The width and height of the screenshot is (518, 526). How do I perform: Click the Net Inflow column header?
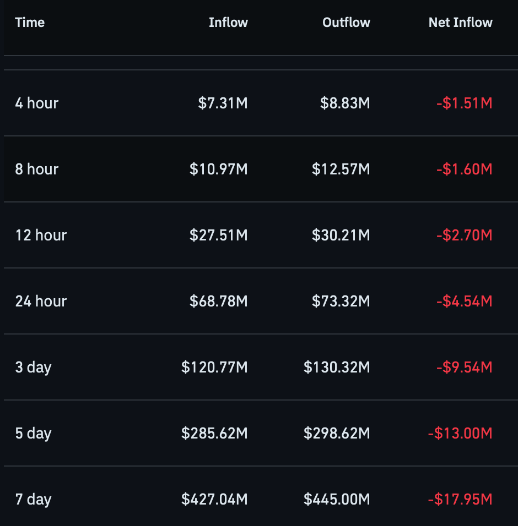(x=461, y=23)
